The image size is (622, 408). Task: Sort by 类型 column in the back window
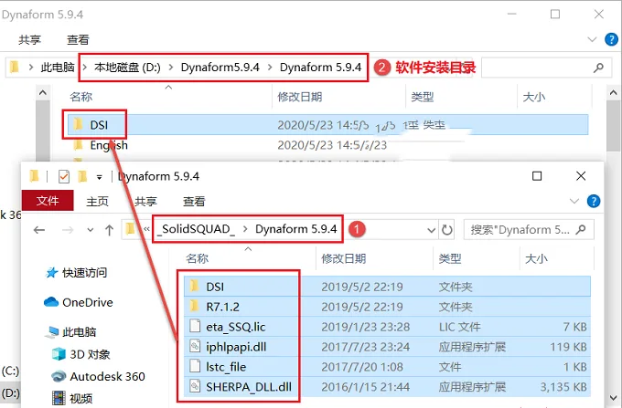click(422, 97)
